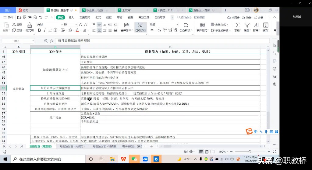Screen dimensions: 312x170
Task: Align text left in the ribbon
Action: [x=94, y=30]
